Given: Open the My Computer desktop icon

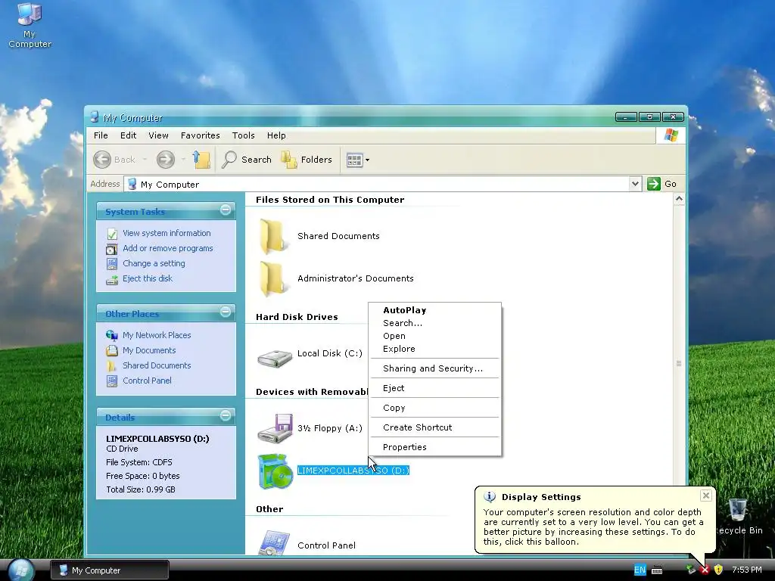Looking at the screenshot, I should click(30, 25).
